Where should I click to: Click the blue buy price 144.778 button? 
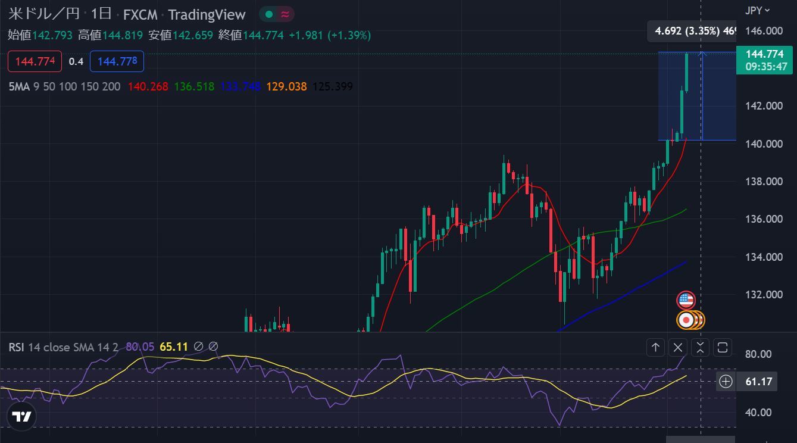pos(117,61)
